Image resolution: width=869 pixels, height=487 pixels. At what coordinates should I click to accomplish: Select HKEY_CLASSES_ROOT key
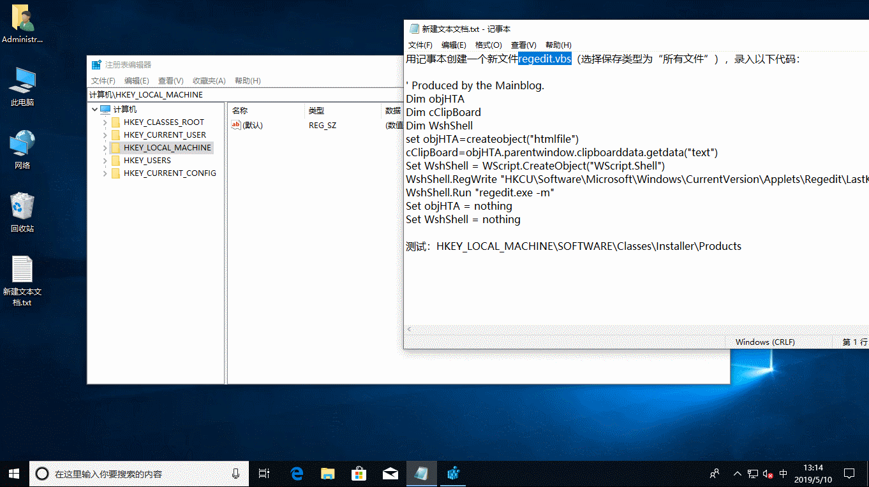164,122
